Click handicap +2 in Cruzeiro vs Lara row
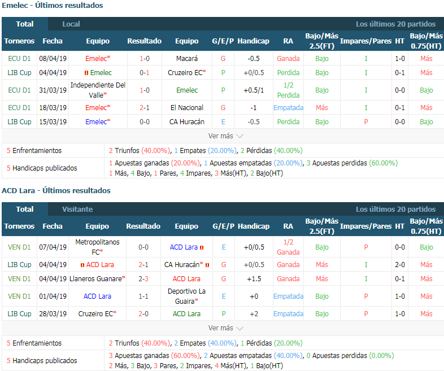The height and width of the screenshot is (371, 444). point(254,314)
